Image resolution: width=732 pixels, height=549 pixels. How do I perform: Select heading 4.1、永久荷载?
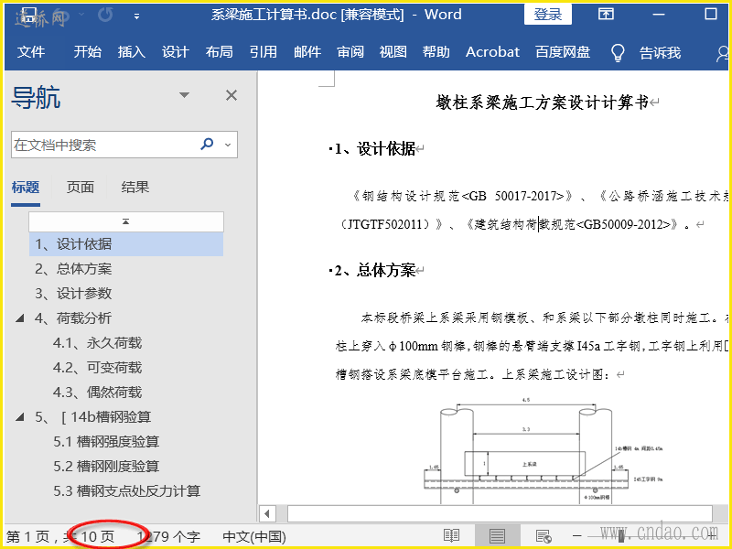click(x=97, y=343)
